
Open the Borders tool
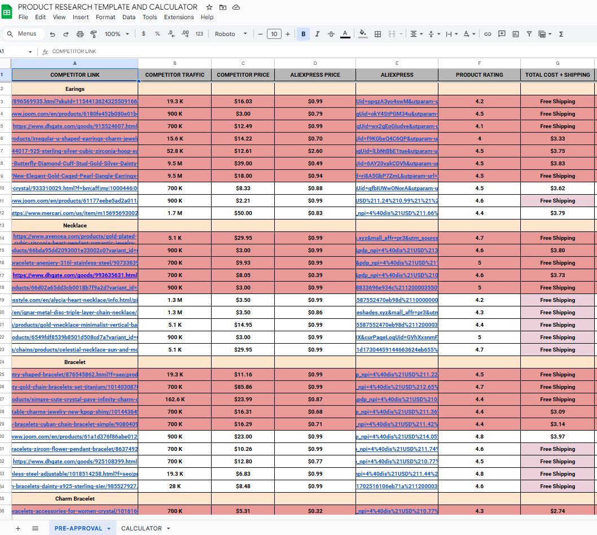click(377, 34)
